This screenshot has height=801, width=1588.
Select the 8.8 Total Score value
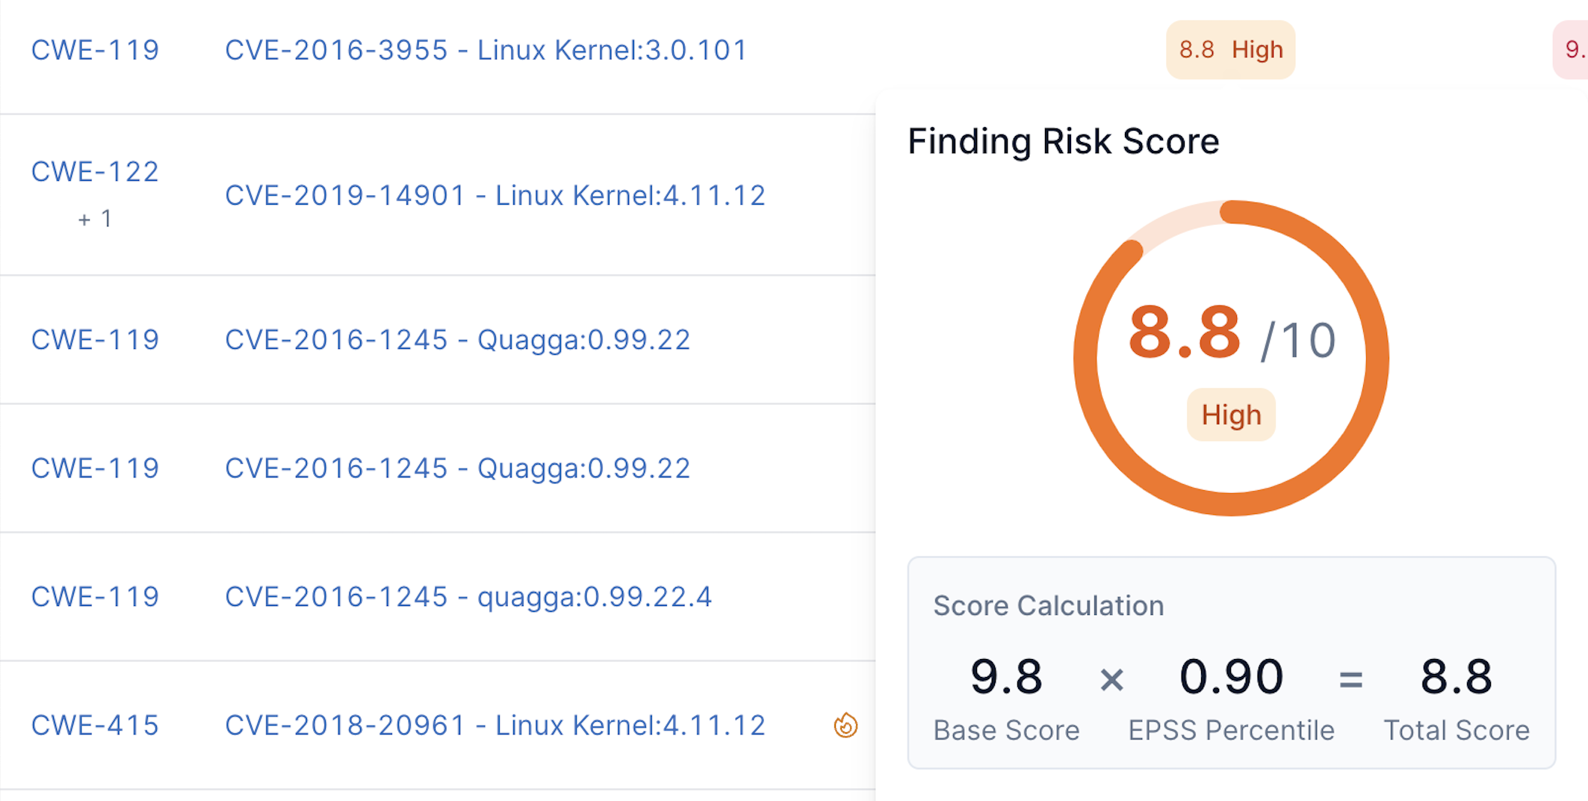[1456, 677]
